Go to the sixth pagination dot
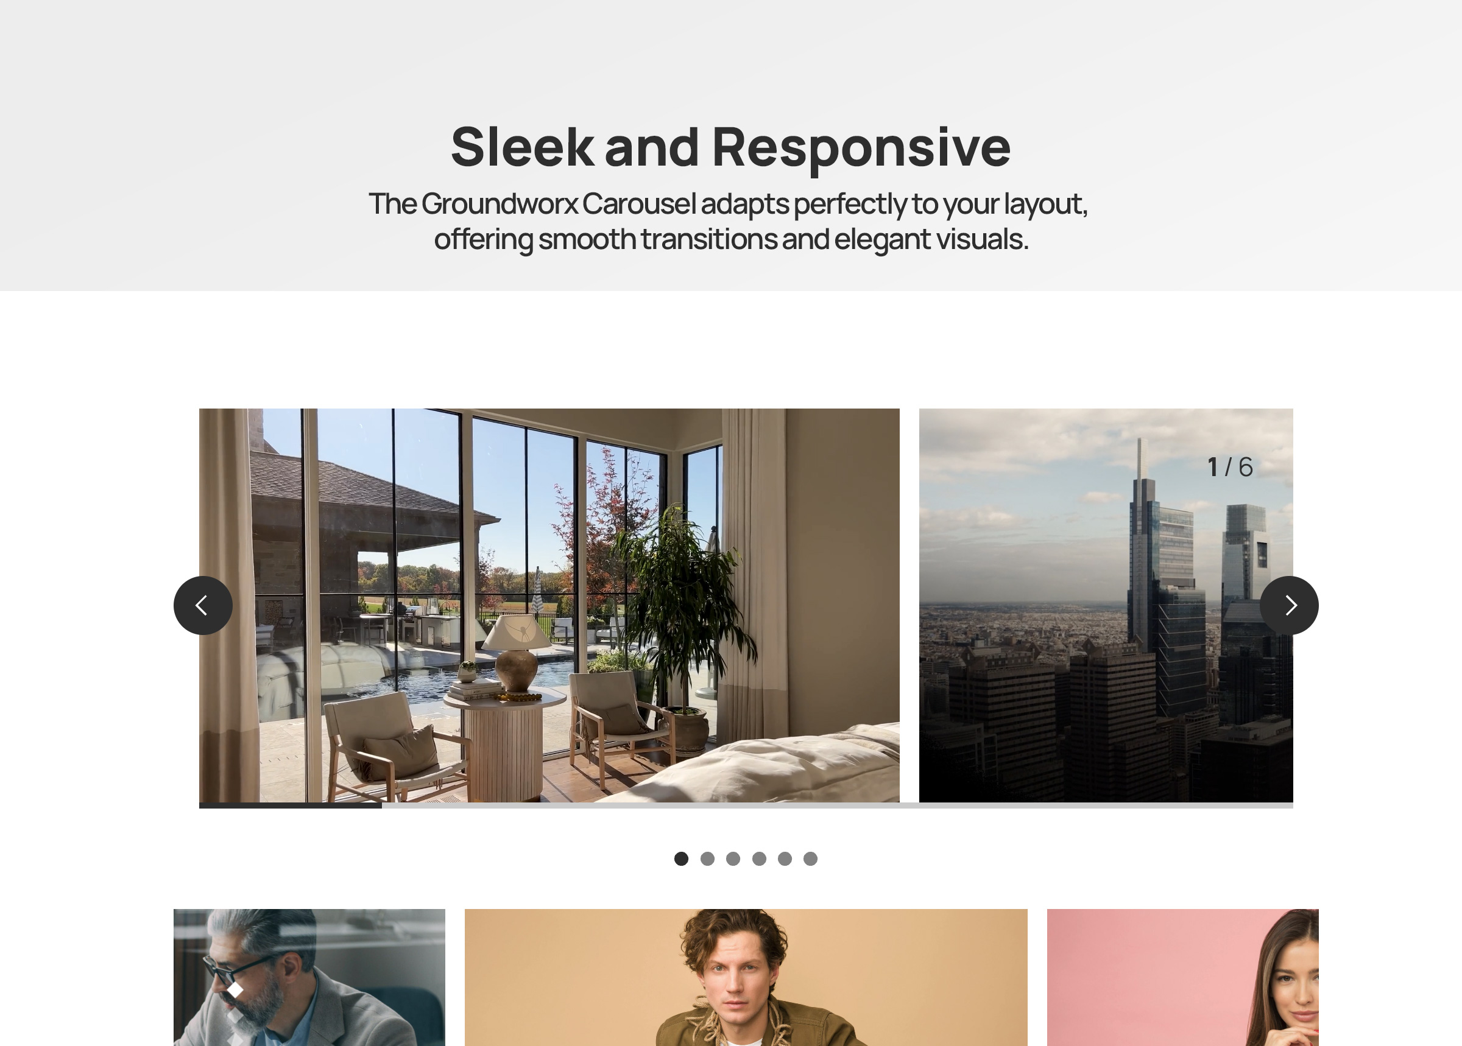 point(811,858)
